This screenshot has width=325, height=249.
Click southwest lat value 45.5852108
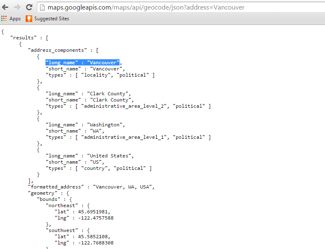93,237
